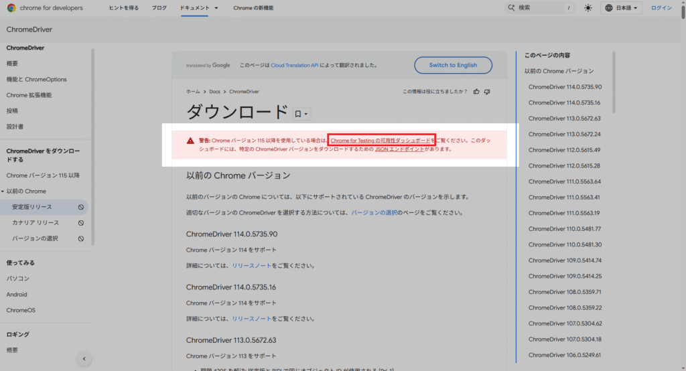The image size is (686, 371).
Task: Jump to ChromeDriver 113.0.5672.63 in the page contents
Action: 564,118
